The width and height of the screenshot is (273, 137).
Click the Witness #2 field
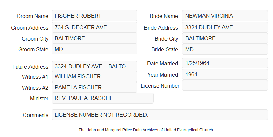[94, 87]
